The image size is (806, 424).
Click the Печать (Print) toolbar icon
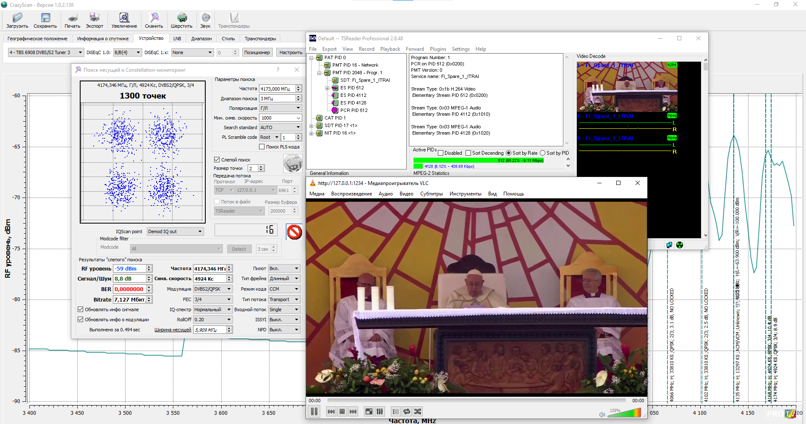tap(72, 18)
